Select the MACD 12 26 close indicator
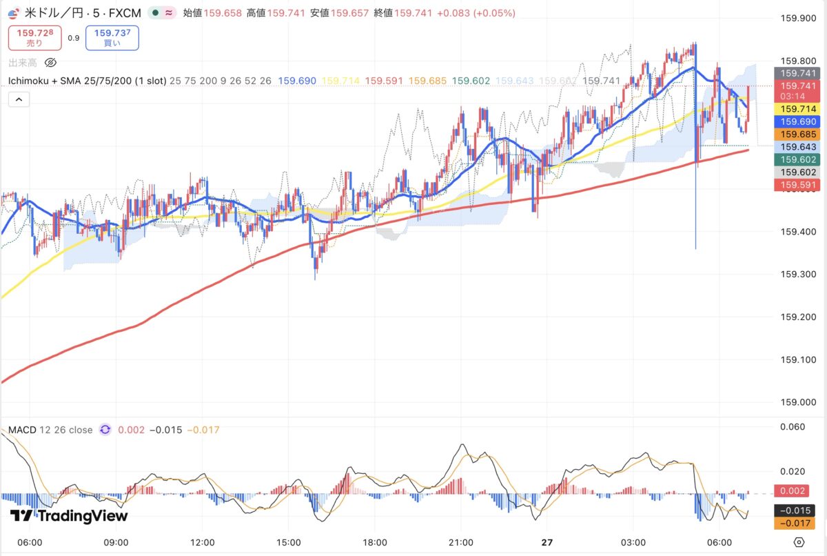 pyautogui.click(x=50, y=430)
